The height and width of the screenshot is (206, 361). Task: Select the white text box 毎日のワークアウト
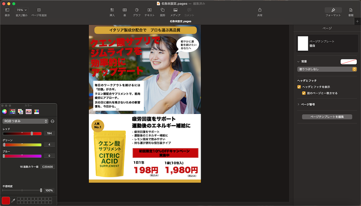118,95
